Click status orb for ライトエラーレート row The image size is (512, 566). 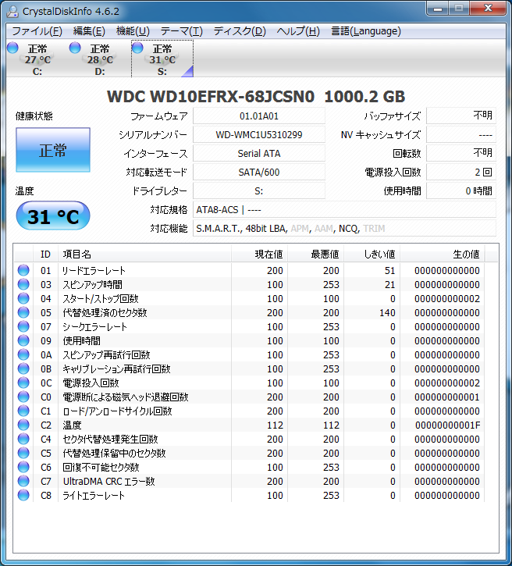click(x=23, y=496)
